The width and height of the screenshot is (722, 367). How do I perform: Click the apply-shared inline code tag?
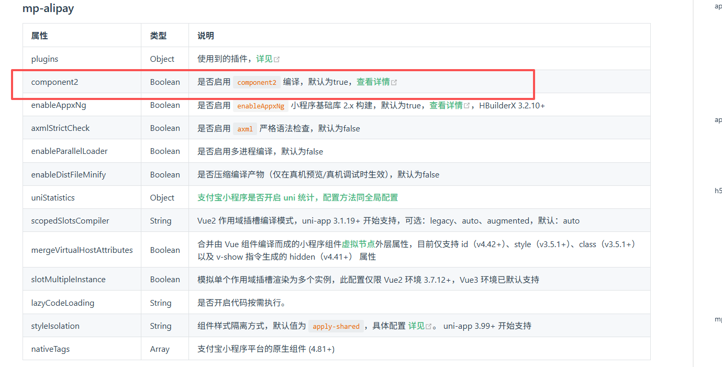coord(336,327)
